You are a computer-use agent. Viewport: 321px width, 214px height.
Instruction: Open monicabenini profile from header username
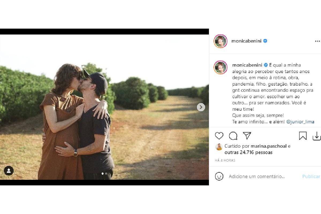coord(246,41)
